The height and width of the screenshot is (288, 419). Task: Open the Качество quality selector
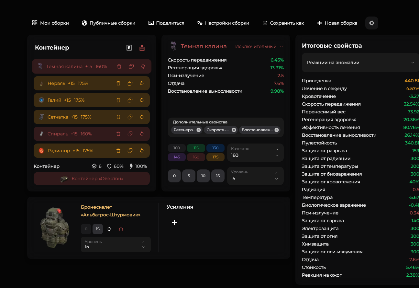255,153
